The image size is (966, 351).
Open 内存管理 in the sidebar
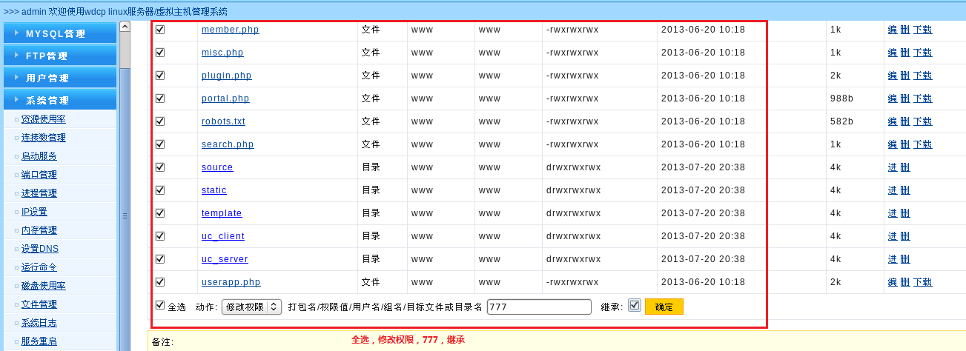point(39,230)
